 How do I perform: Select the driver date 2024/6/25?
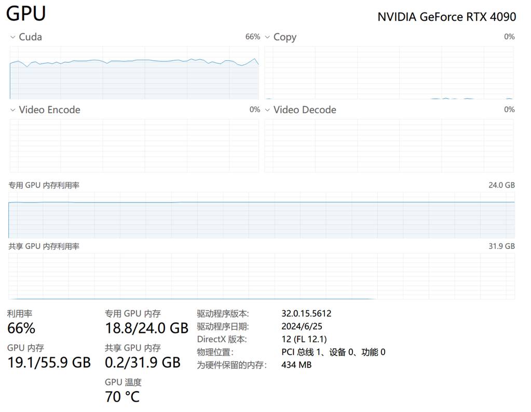click(302, 327)
